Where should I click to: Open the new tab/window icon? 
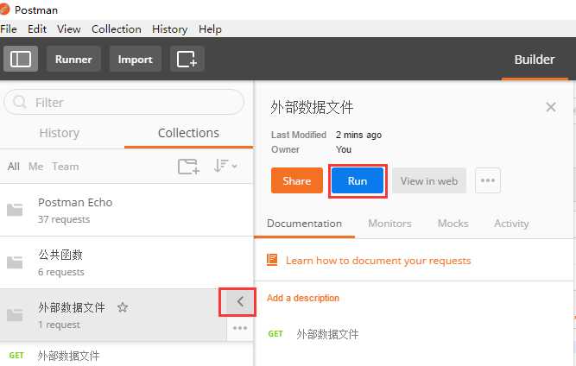(187, 59)
